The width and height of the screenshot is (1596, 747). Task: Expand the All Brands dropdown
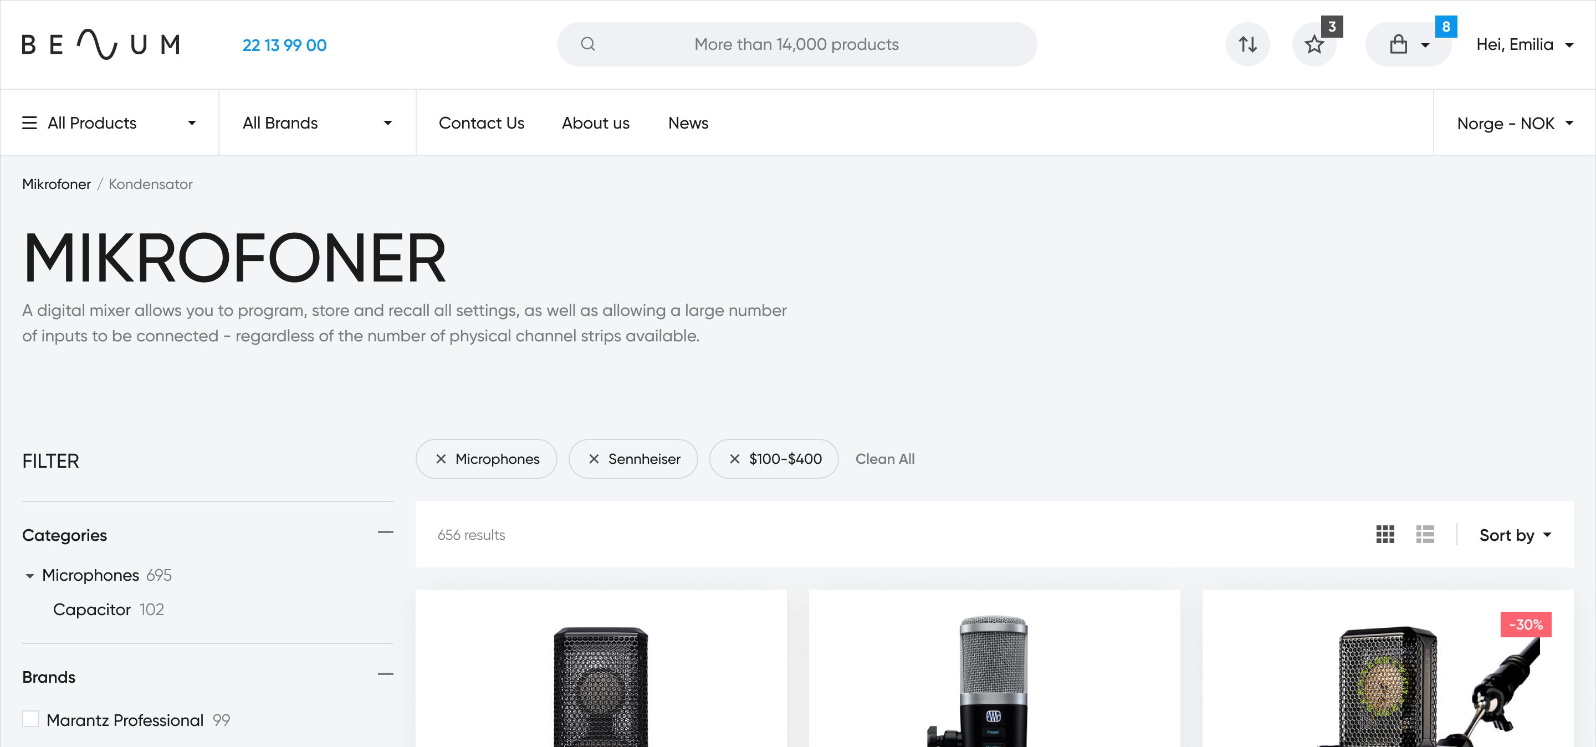pyautogui.click(x=317, y=123)
